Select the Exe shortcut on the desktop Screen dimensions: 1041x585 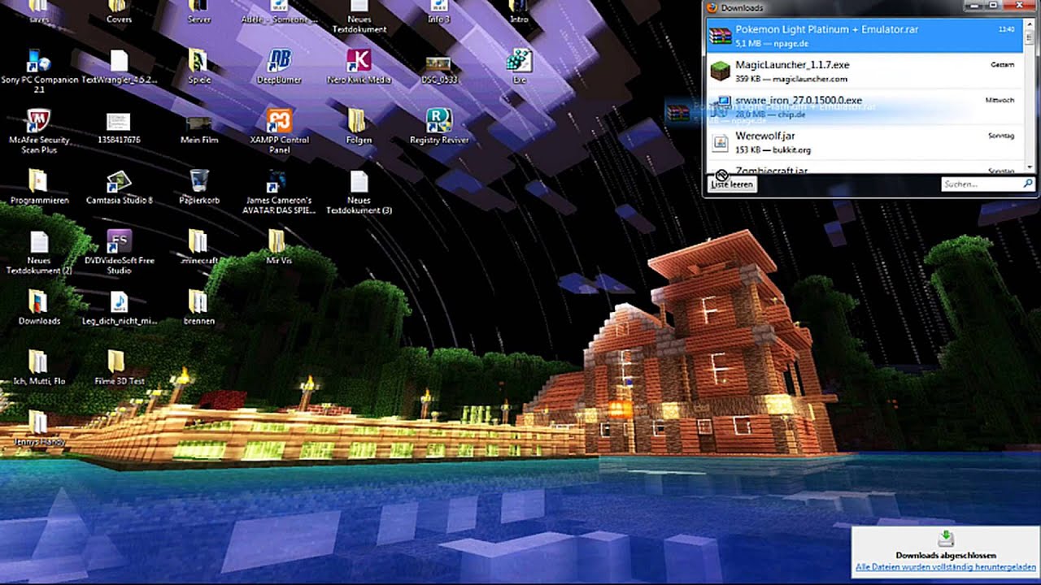click(519, 67)
